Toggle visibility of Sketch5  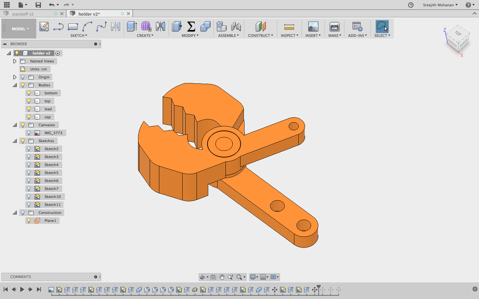click(x=29, y=173)
